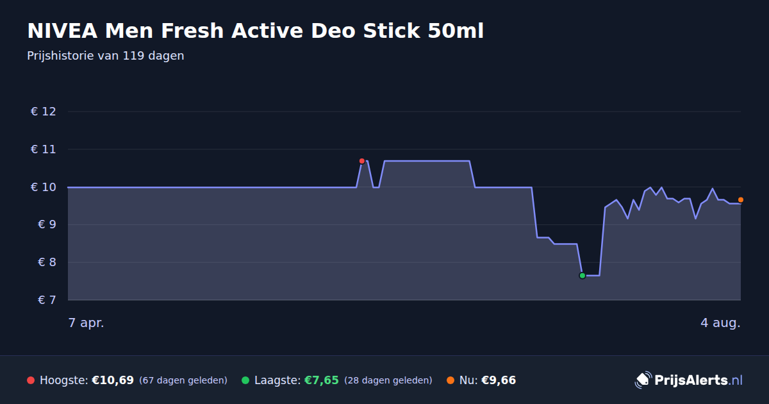The height and width of the screenshot is (404, 769).
Task: Click the orange current price dot on chart
Action: [x=741, y=200]
